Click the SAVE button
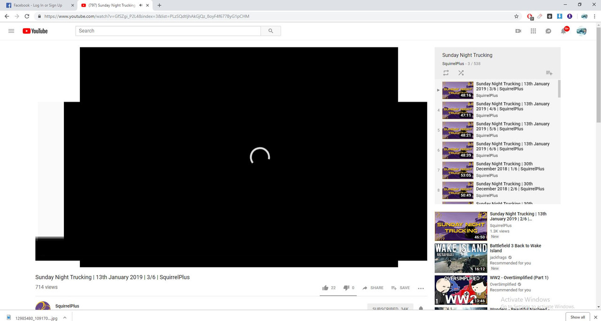Screen dimensions: 601x321 click(400, 288)
